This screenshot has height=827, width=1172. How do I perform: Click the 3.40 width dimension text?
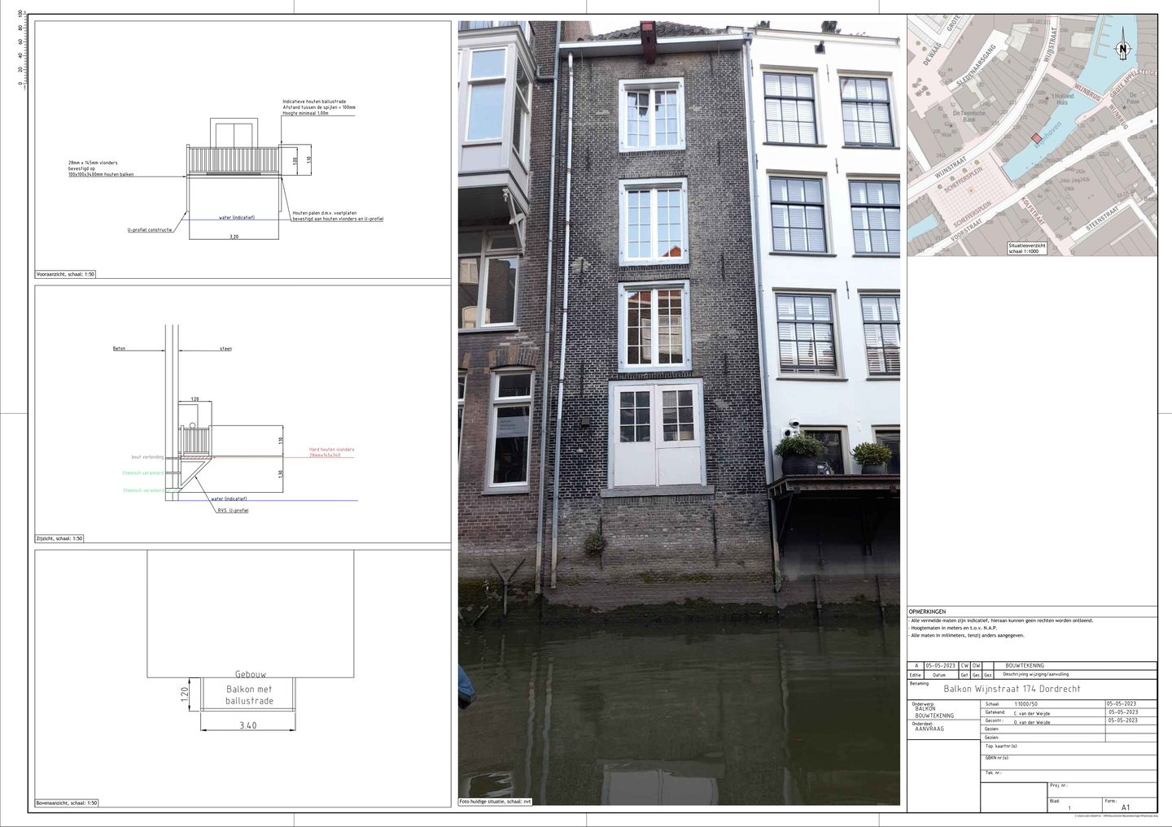247,725
